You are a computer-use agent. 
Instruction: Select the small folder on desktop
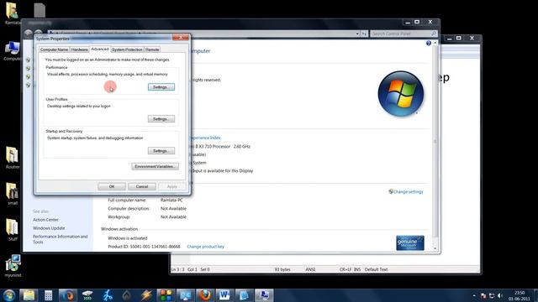[13, 194]
